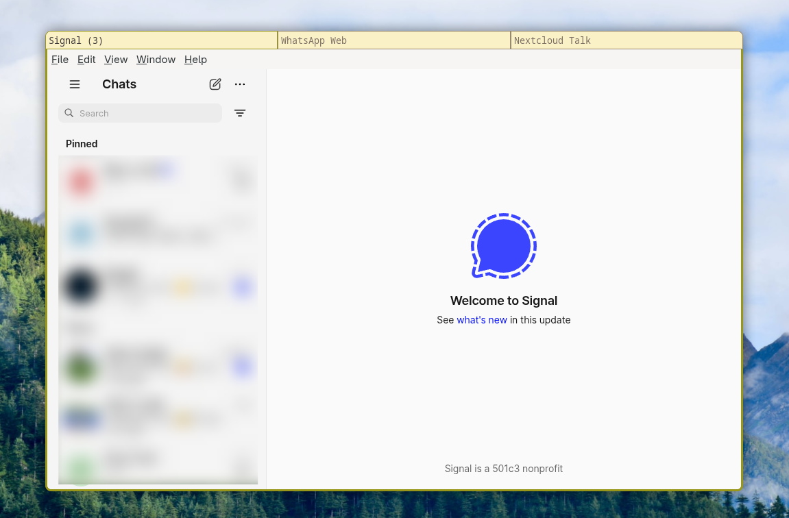This screenshot has height=518, width=789.
Task: Open the hamburger navigation menu
Action: point(75,84)
